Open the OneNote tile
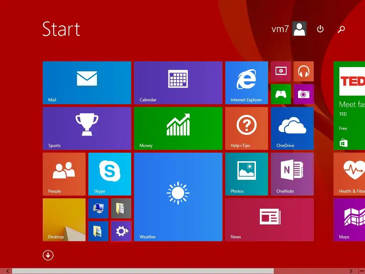This screenshot has height=274, width=365. (x=292, y=174)
